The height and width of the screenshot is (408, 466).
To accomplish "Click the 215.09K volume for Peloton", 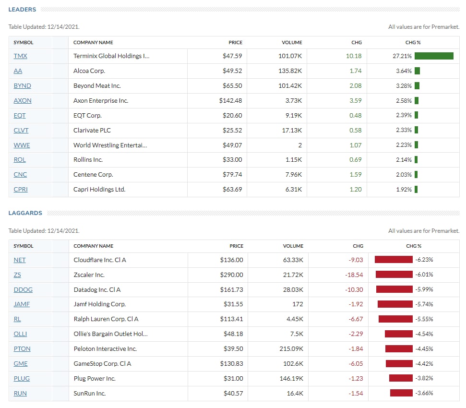I will [x=291, y=348].
